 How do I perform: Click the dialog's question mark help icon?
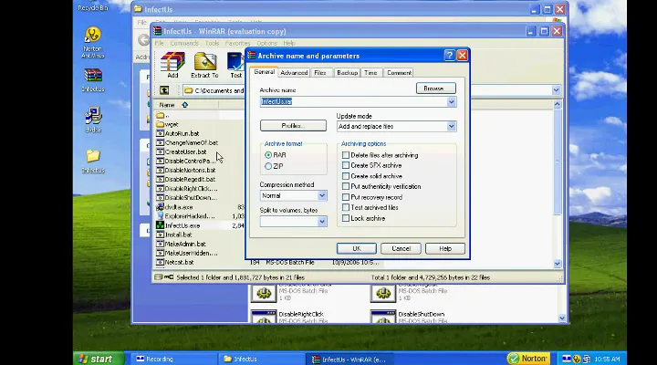click(449, 56)
